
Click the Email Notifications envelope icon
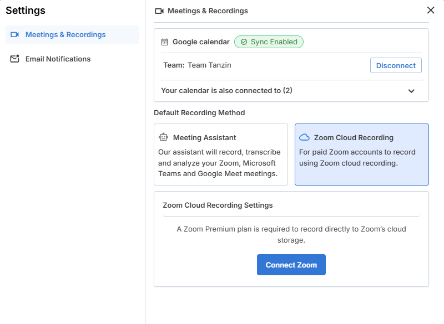click(x=15, y=59)
